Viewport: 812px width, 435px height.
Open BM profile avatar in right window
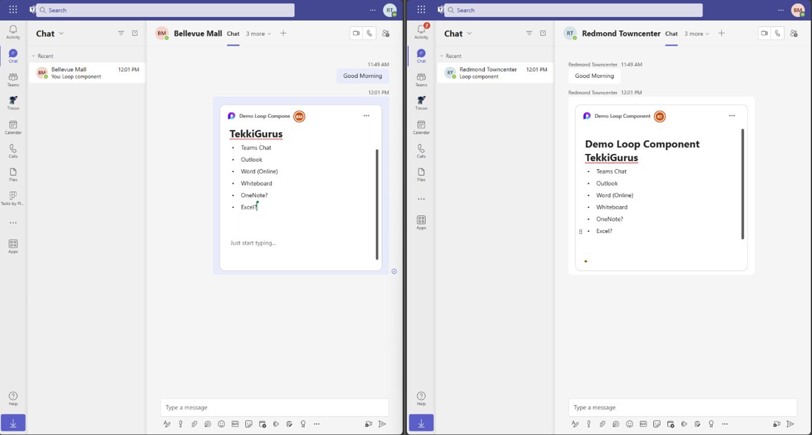pos(798,10)
